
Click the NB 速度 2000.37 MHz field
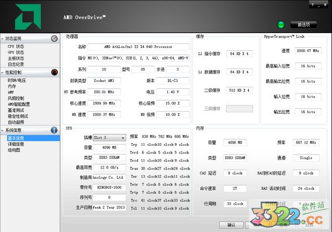coord(104,114)
